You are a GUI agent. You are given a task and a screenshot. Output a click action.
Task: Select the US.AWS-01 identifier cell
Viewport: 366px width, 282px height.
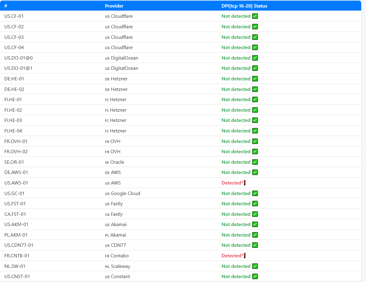tap(16, 183)
